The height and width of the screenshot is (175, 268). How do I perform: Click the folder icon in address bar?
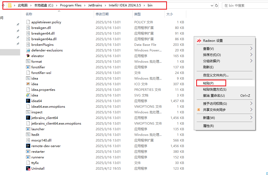(10, 5)
